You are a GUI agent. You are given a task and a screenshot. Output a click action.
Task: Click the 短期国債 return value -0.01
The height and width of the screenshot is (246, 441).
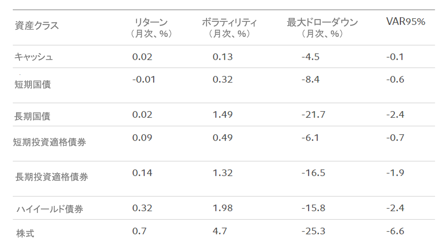pos(144,79)
